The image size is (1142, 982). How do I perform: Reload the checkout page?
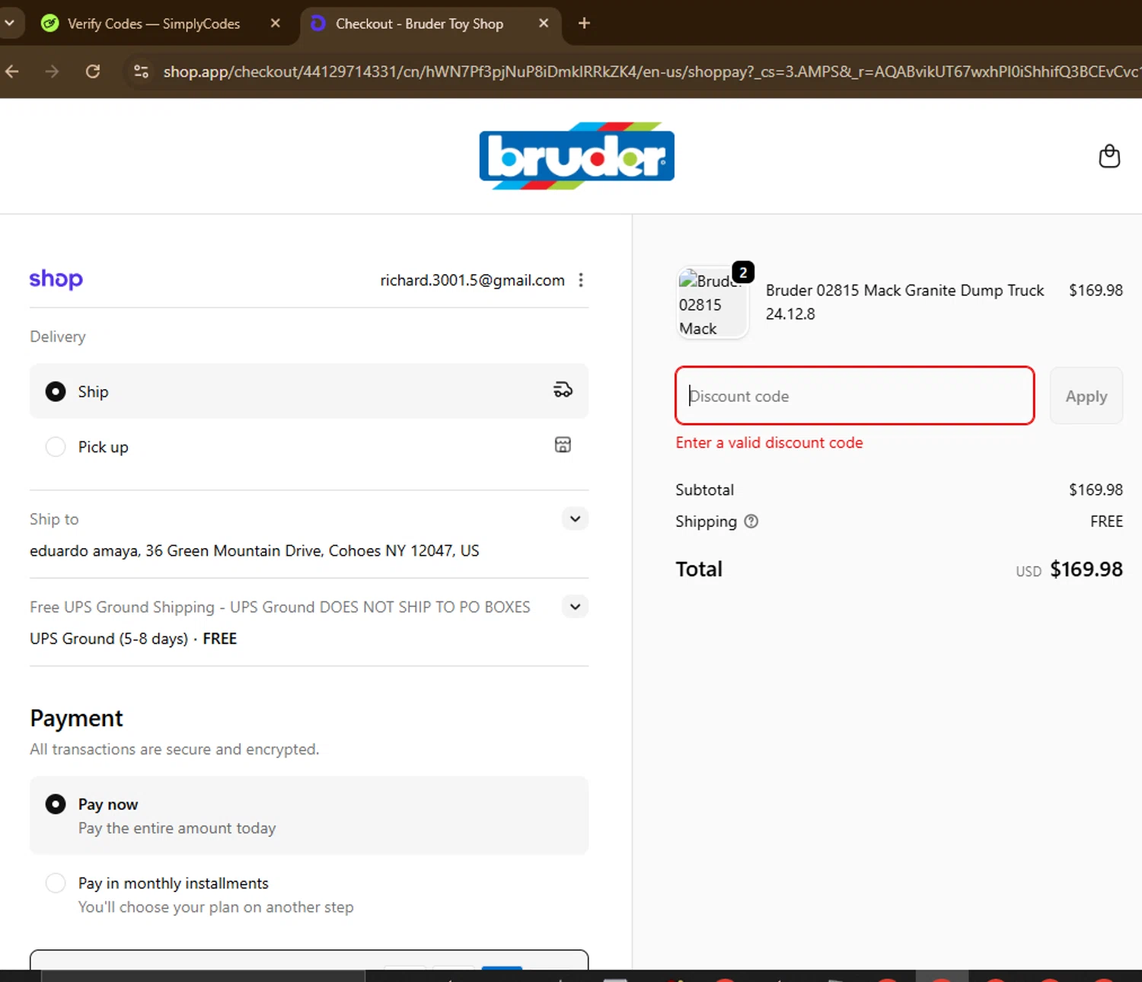coord(93,72)
